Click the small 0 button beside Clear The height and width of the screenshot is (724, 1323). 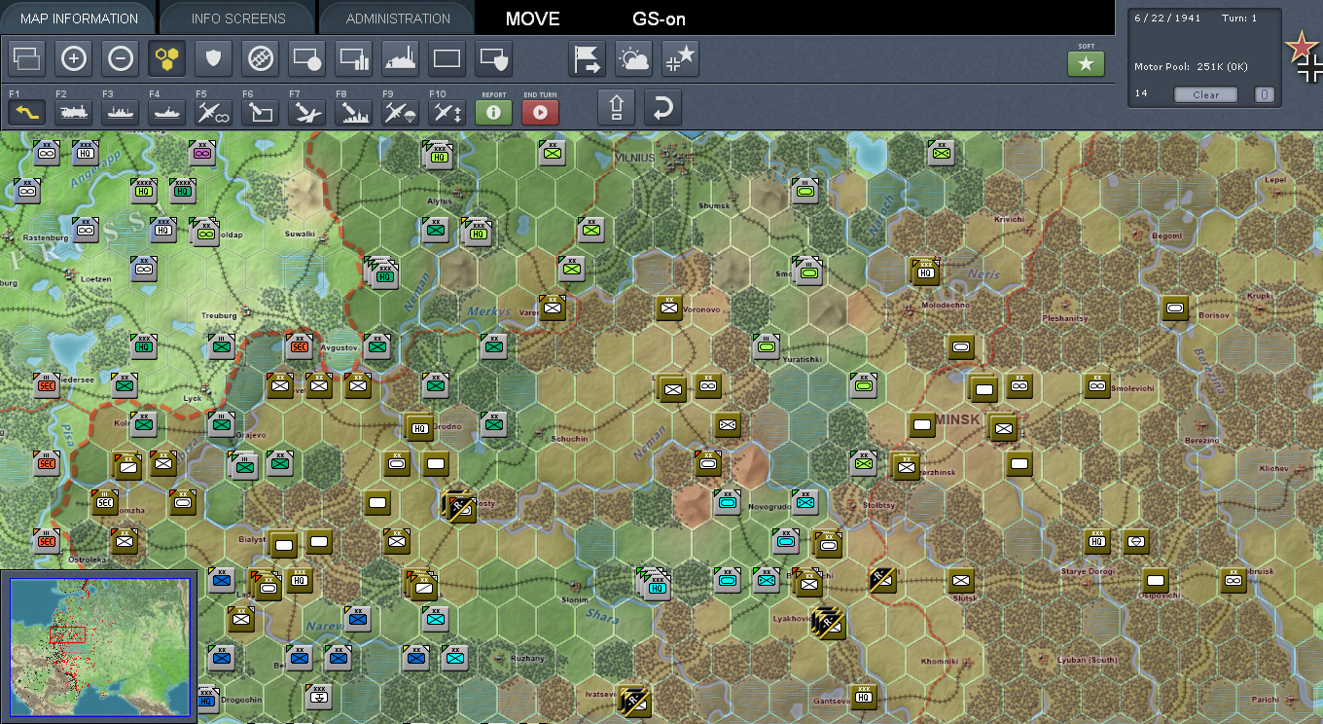[1264, 94]
